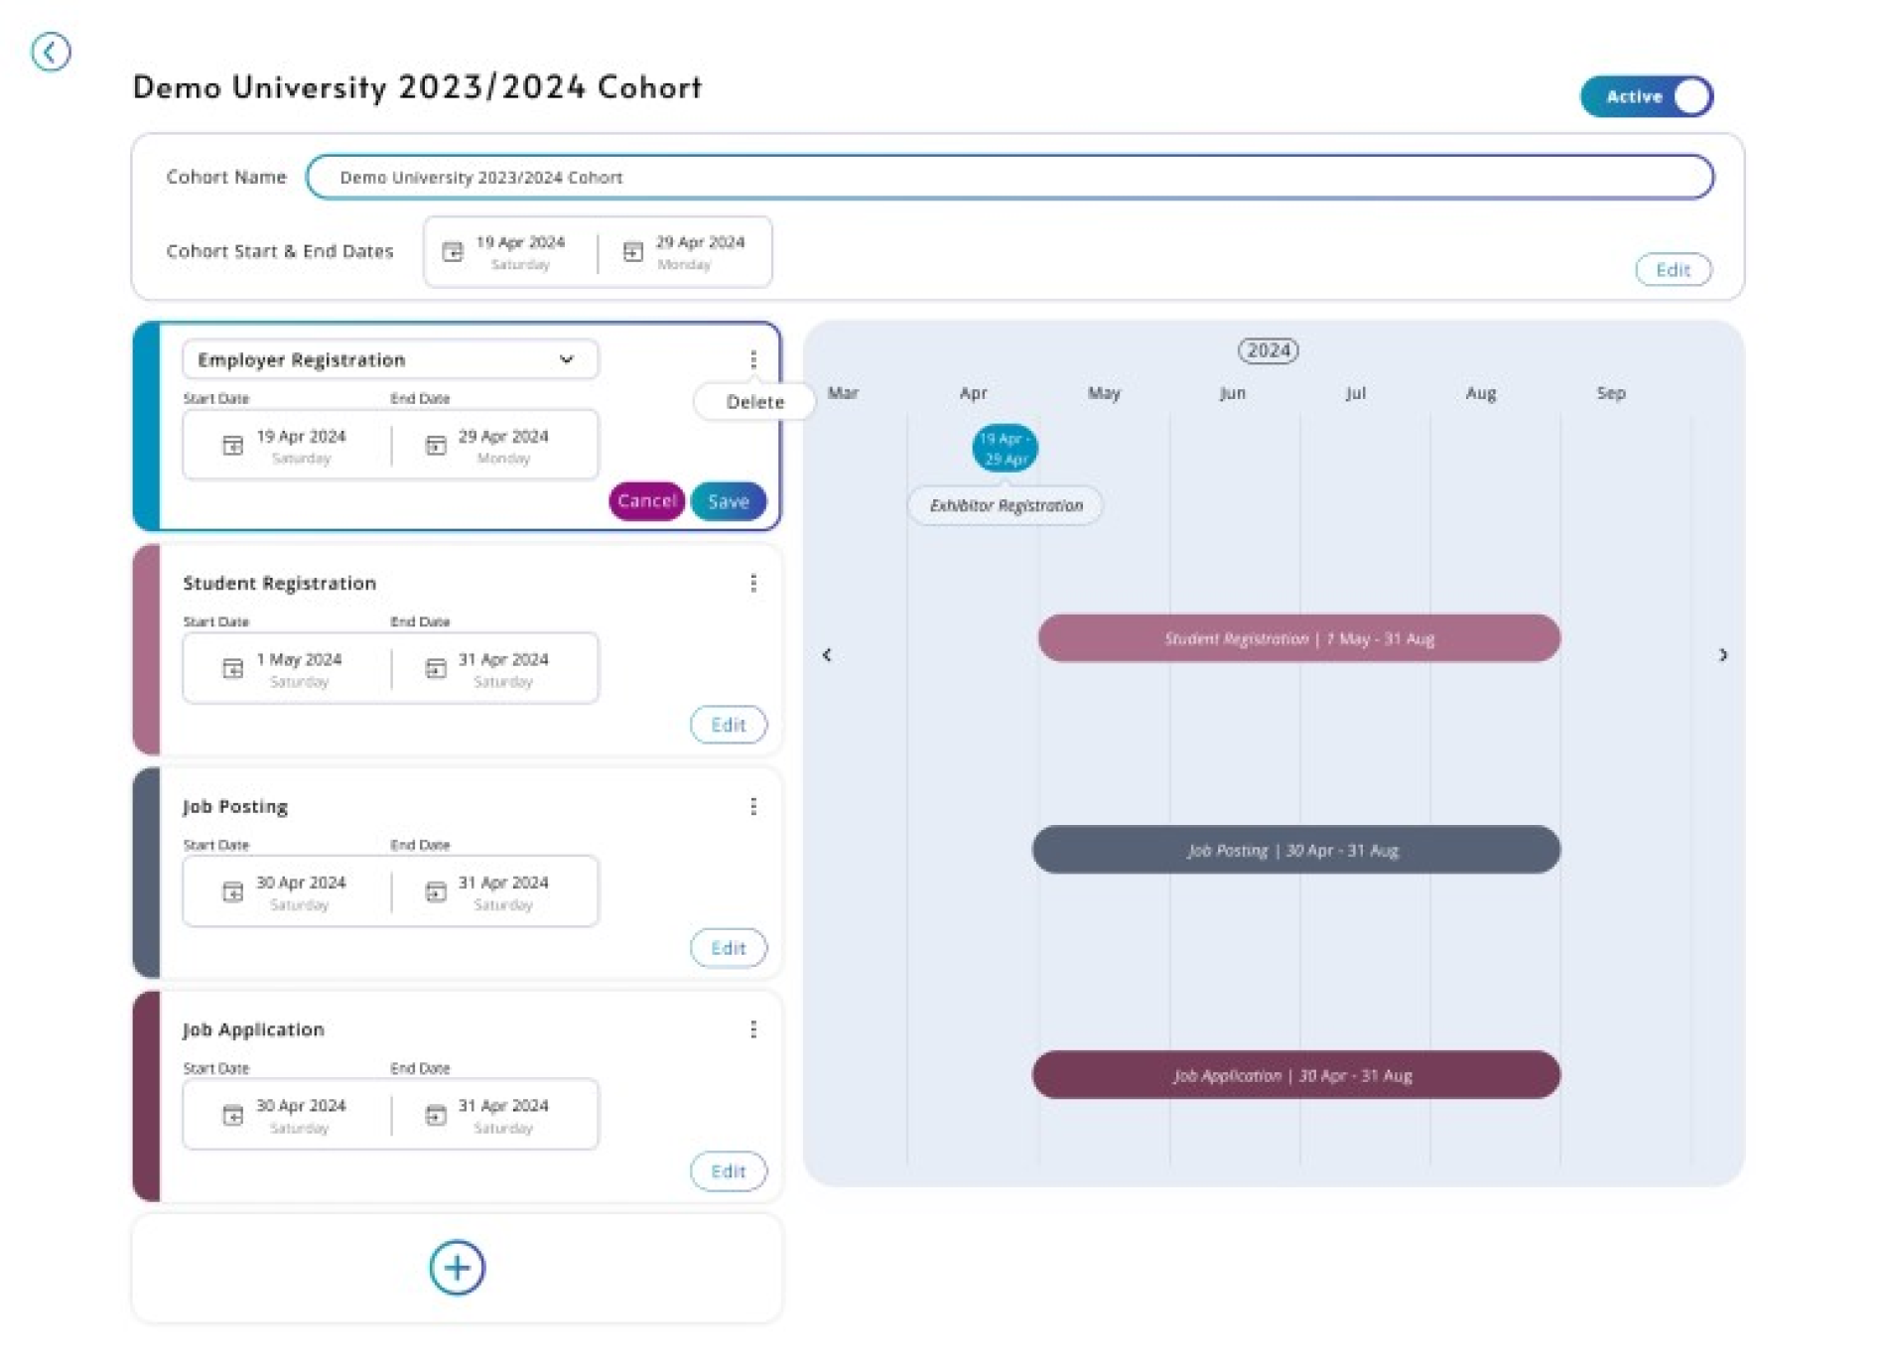
Task: Click the Cohort Name input field
Action: (1010, 177)
